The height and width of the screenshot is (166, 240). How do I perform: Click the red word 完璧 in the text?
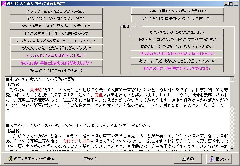(98, 95)
